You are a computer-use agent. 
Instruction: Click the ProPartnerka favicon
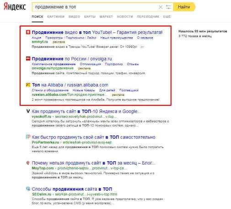pyautogui.click(x=28, y=137)
